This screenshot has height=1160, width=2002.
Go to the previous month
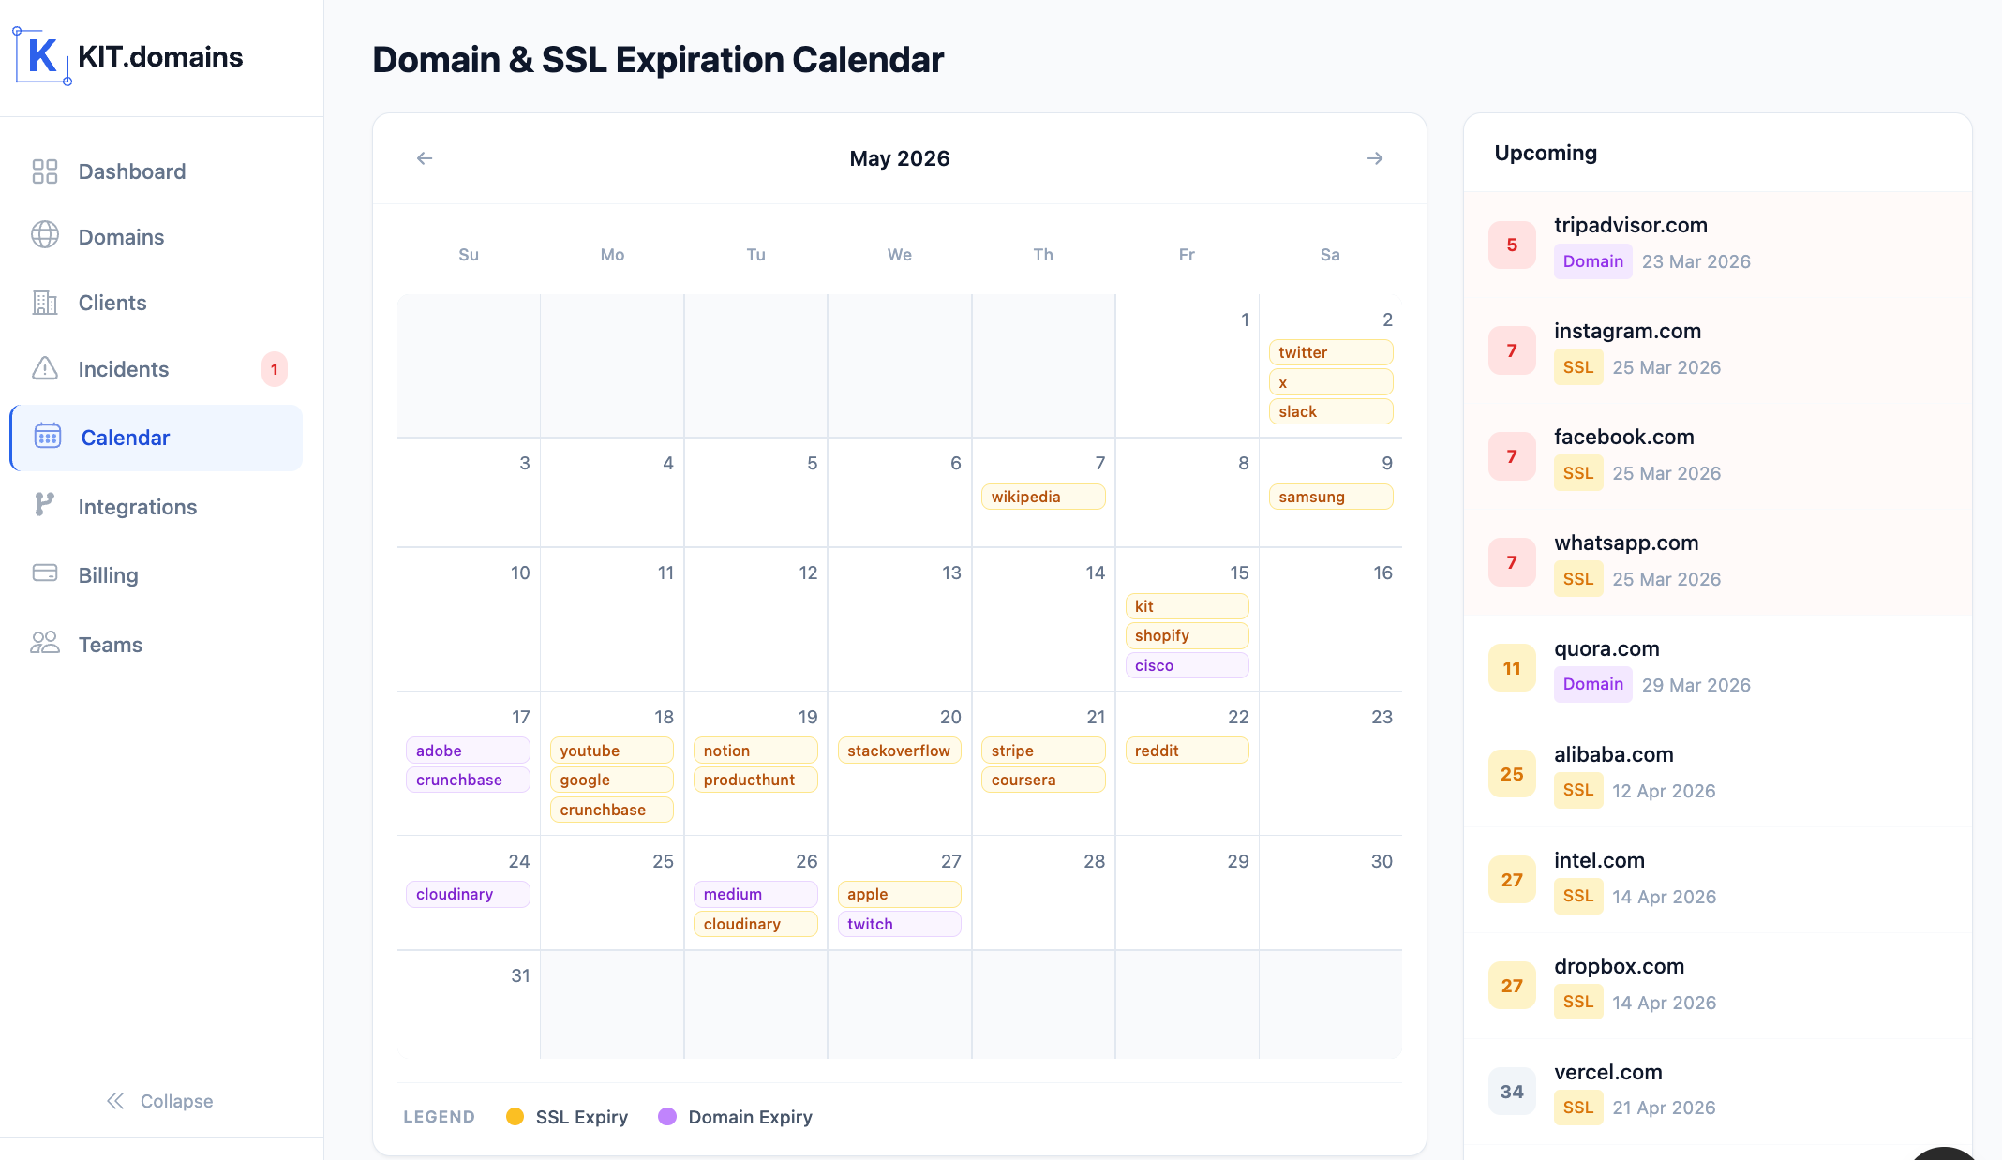[x=425, y=157]
